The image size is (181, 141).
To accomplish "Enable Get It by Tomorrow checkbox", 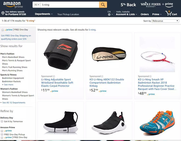I will coord(2,121).
